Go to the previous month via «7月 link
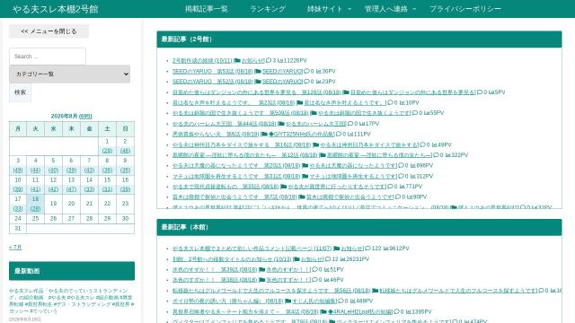 15,248
